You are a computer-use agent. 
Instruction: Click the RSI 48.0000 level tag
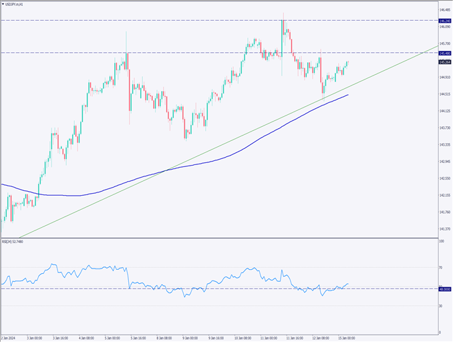[x=444, y=289]
